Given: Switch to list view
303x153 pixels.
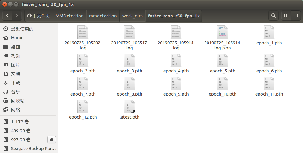Looking at the screenshot, I should coord(286,16).
